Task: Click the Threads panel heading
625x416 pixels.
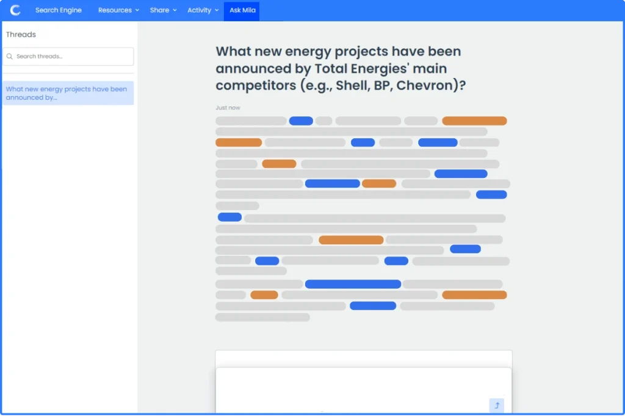Action: [x=21, y=35]
